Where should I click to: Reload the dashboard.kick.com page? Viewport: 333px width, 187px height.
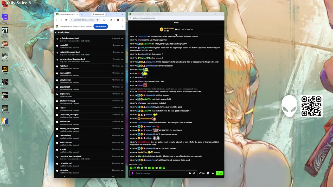click(66, 20)
